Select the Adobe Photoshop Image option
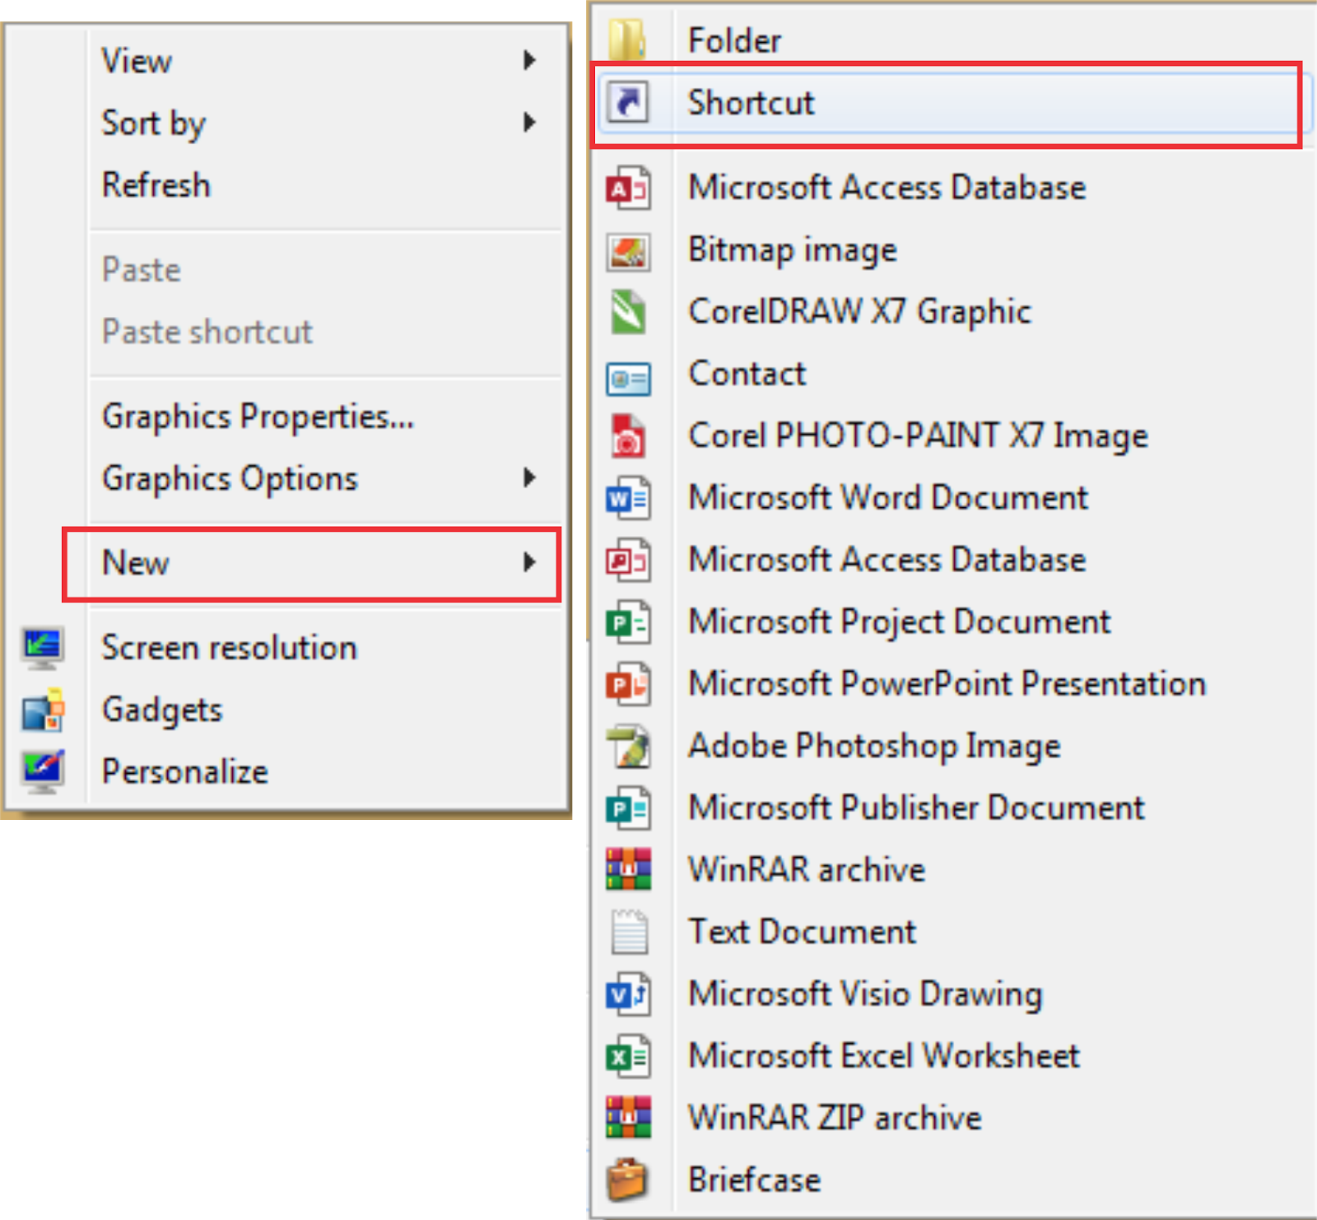 tap(874, 746)
